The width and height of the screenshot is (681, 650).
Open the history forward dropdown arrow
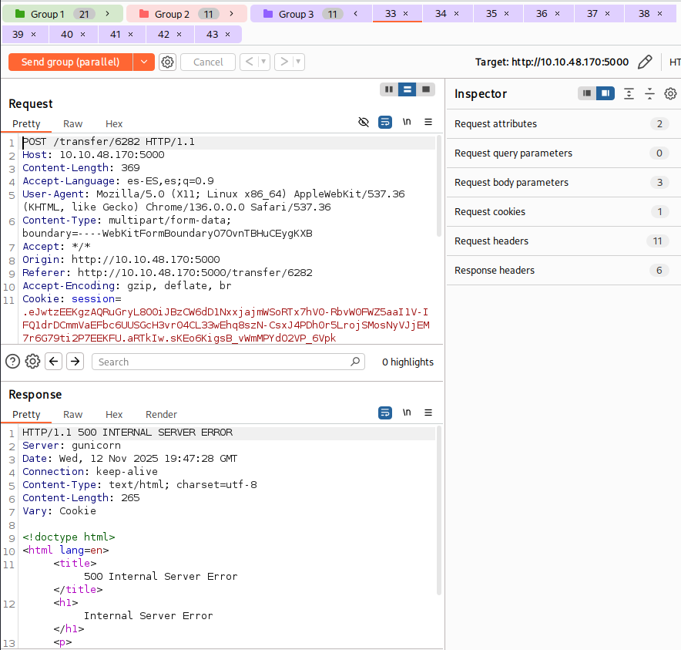pos(298,62)
